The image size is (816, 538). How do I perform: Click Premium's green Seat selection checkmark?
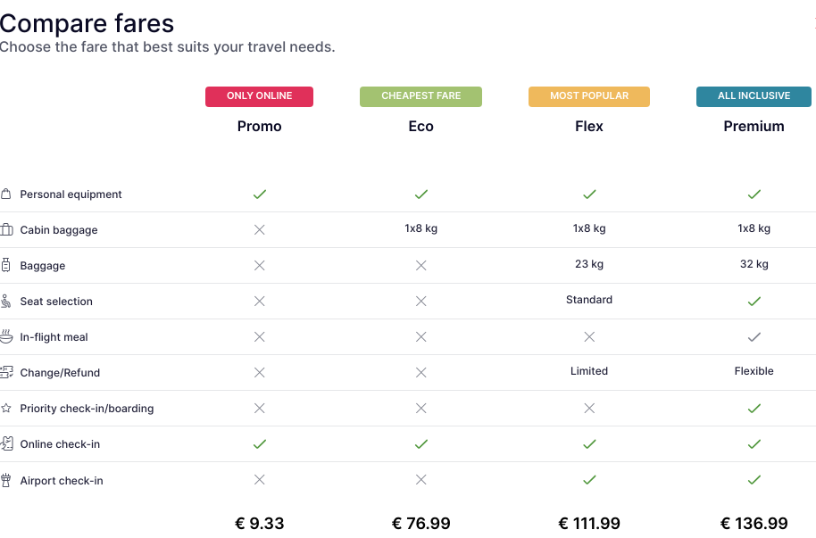(754, 302)
